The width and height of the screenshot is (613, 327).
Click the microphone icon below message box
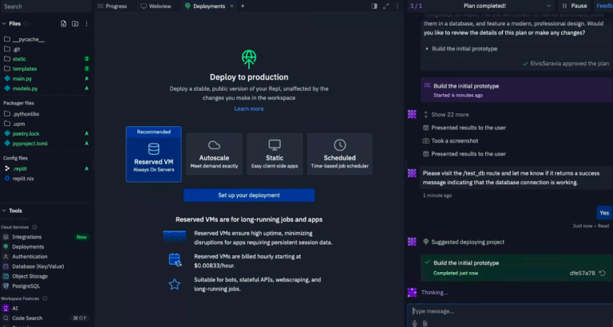click(x=414, y=323)
